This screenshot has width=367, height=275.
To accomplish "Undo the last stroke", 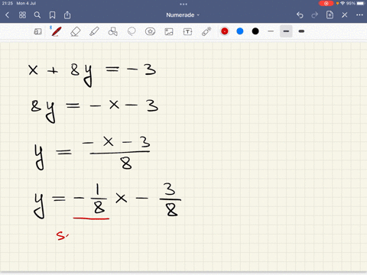I will [x=300, y=15].
